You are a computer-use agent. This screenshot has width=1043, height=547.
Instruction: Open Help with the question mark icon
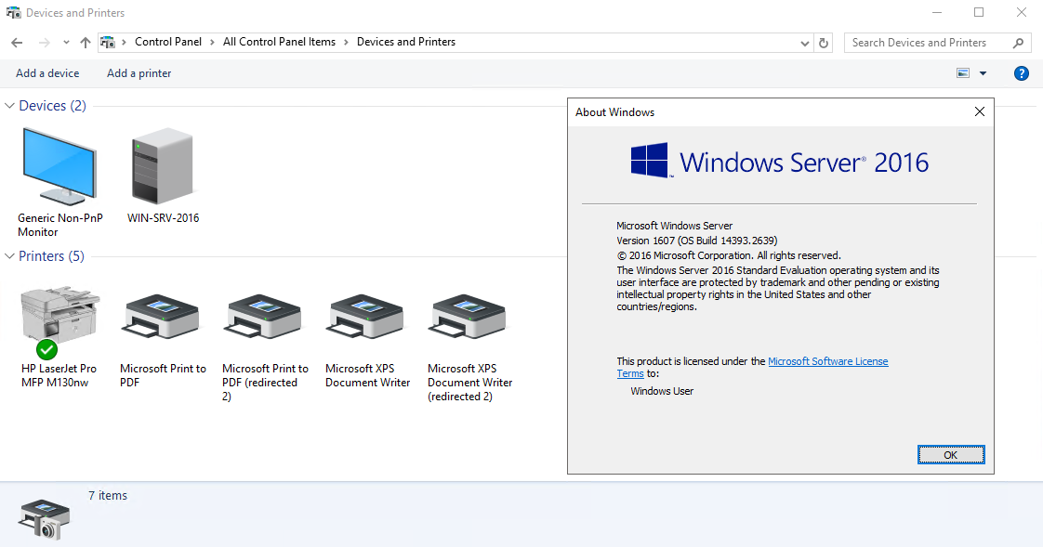[1021, 73]
